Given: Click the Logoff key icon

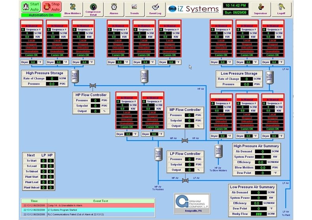Looking at the screenshot, I should 282,8.
